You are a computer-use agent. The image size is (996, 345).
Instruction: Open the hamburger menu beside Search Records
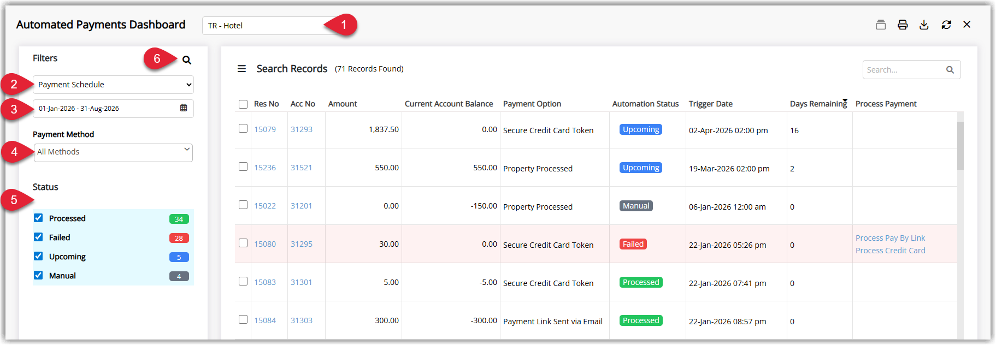tap(241, 69)
